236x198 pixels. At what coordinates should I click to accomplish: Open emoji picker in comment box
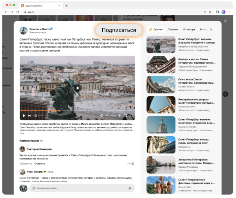(x=34, y=188)
